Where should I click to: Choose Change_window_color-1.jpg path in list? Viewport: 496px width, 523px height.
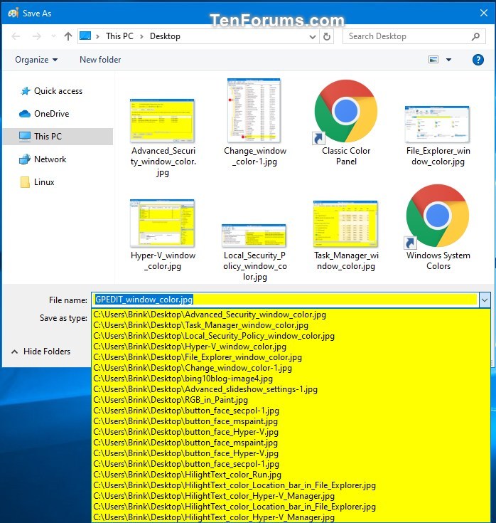[291, 368]
